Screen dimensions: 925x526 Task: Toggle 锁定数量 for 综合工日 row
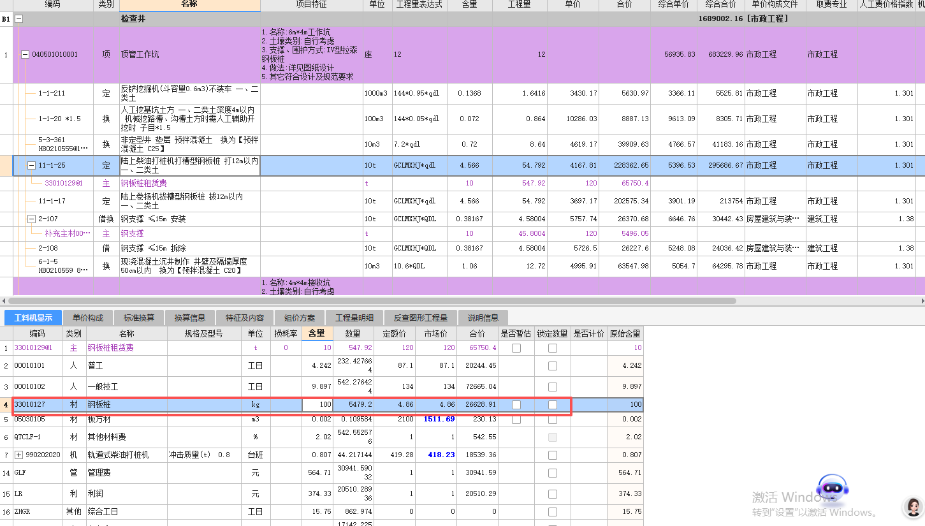tap(553, 512)
